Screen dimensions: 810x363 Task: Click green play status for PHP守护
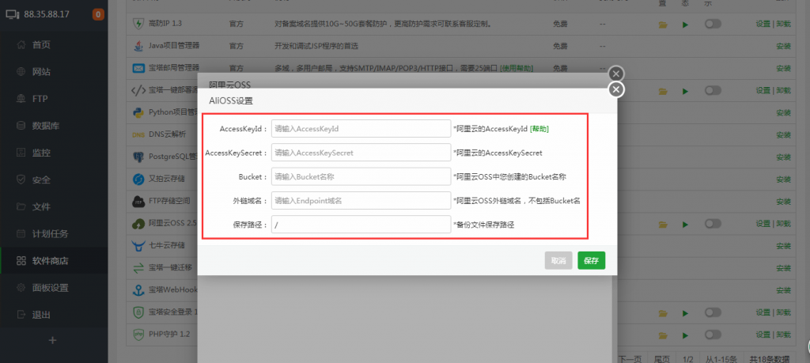point(686,335)
